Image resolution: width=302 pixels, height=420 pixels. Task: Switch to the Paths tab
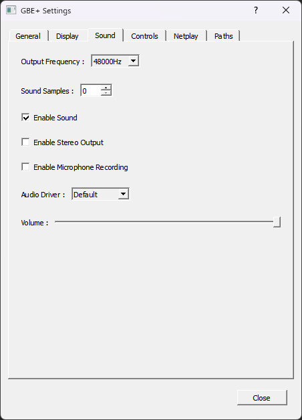click(x=224, y=36)
